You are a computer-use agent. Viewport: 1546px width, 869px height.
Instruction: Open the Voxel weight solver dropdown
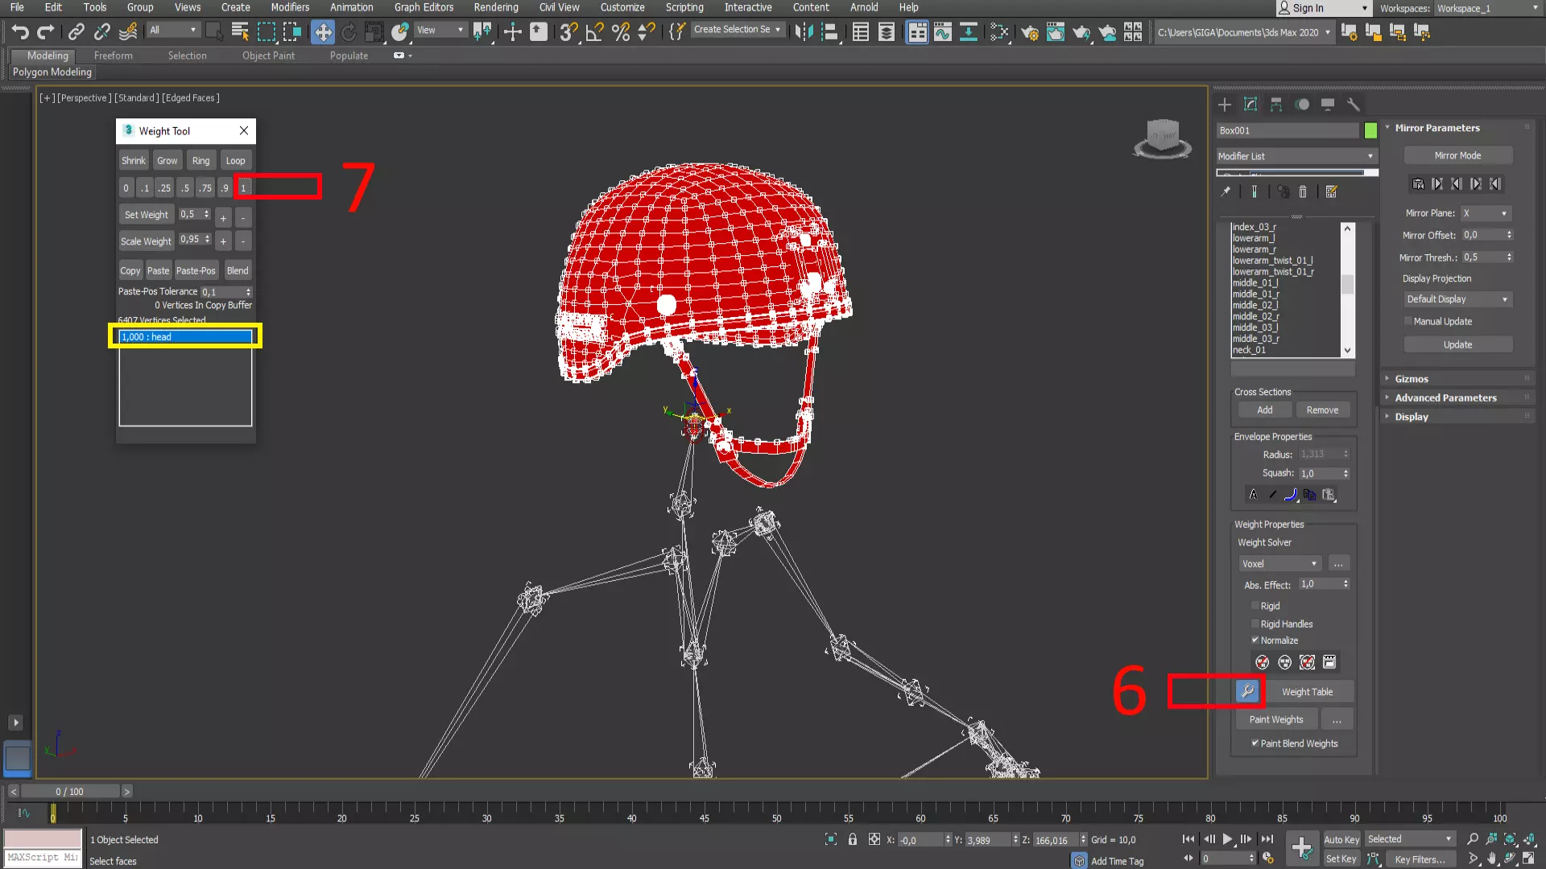[x=1279, y=564]
